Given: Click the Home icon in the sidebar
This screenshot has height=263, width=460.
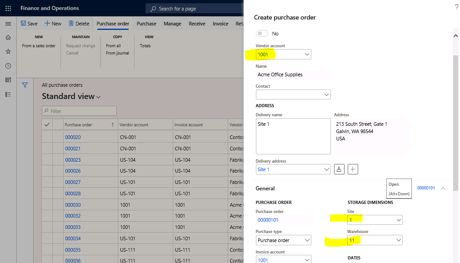Looking at the screenshot, I should point(7,37).
